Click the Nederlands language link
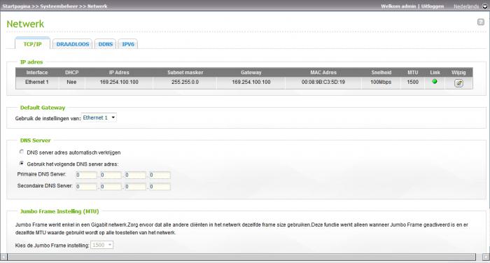 coord(466,6)
